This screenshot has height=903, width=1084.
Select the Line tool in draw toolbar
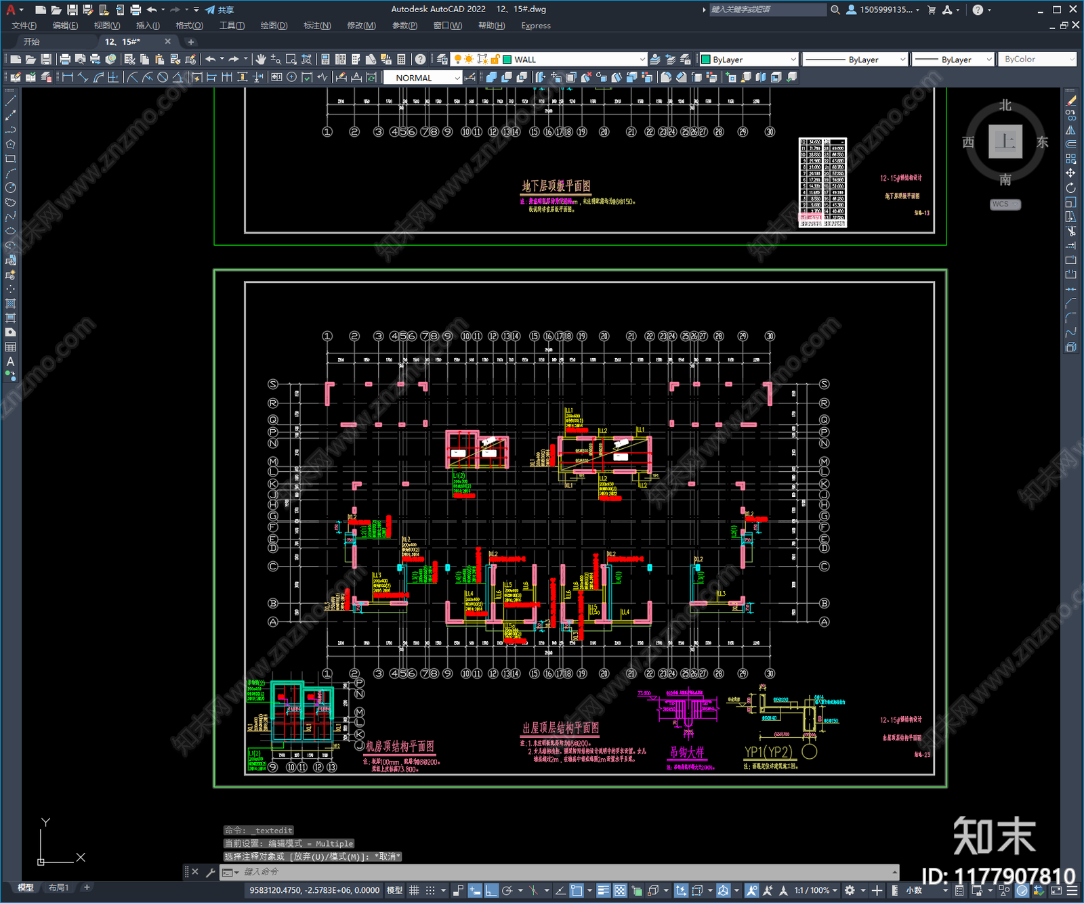pyautogui.click(x=10, y=100)
